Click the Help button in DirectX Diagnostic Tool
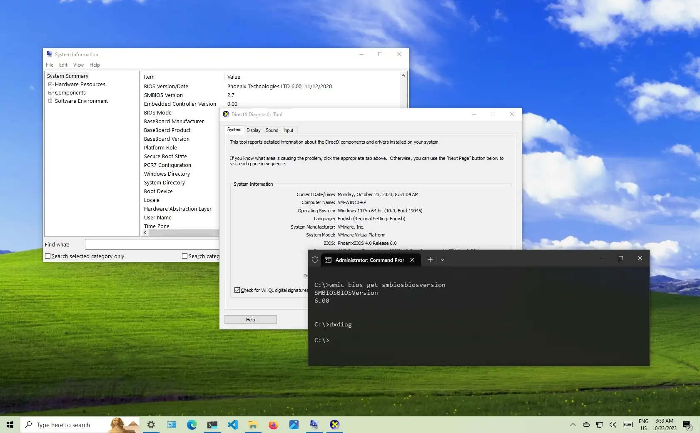Viewport: 700px width, 433px height. [250, 319]
